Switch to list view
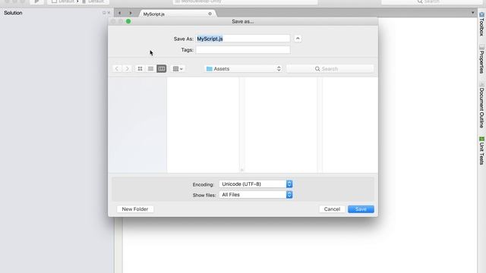This screenshot has height=273, width=486. pos(150,69)
